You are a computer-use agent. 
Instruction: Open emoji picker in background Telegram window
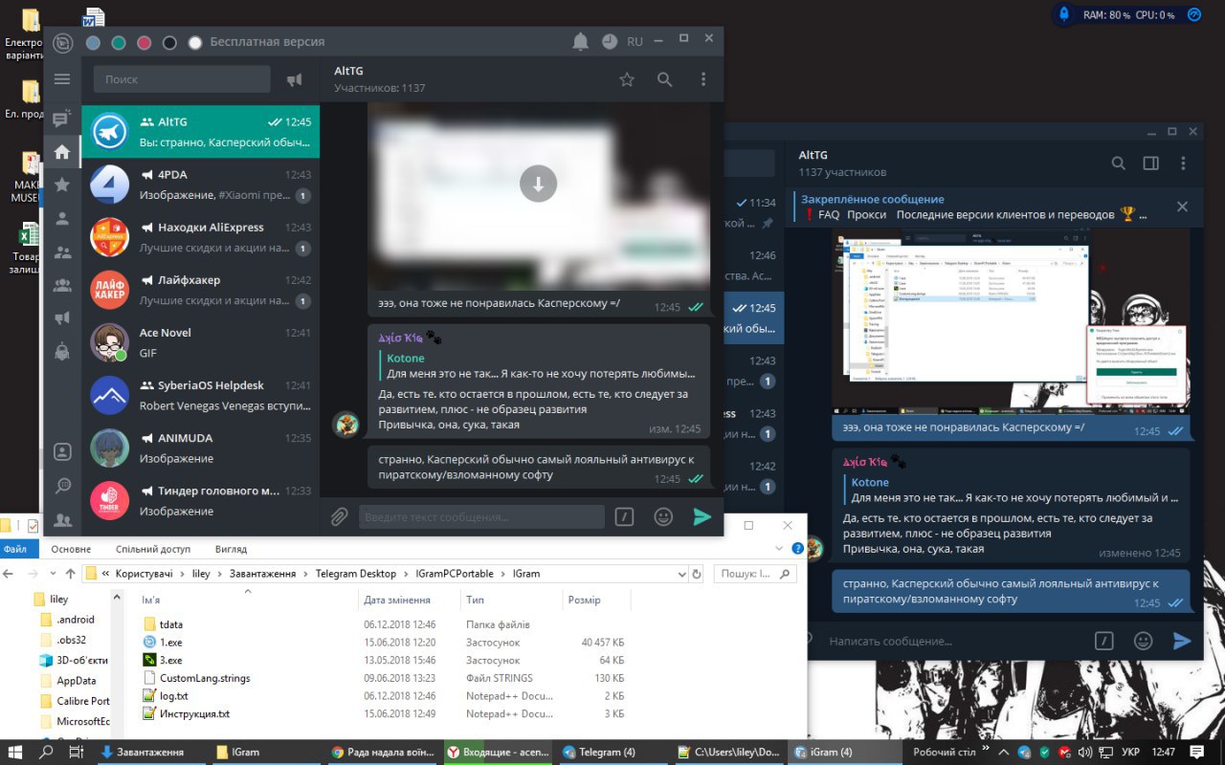pyautogui.click(x=1143, y=641)
